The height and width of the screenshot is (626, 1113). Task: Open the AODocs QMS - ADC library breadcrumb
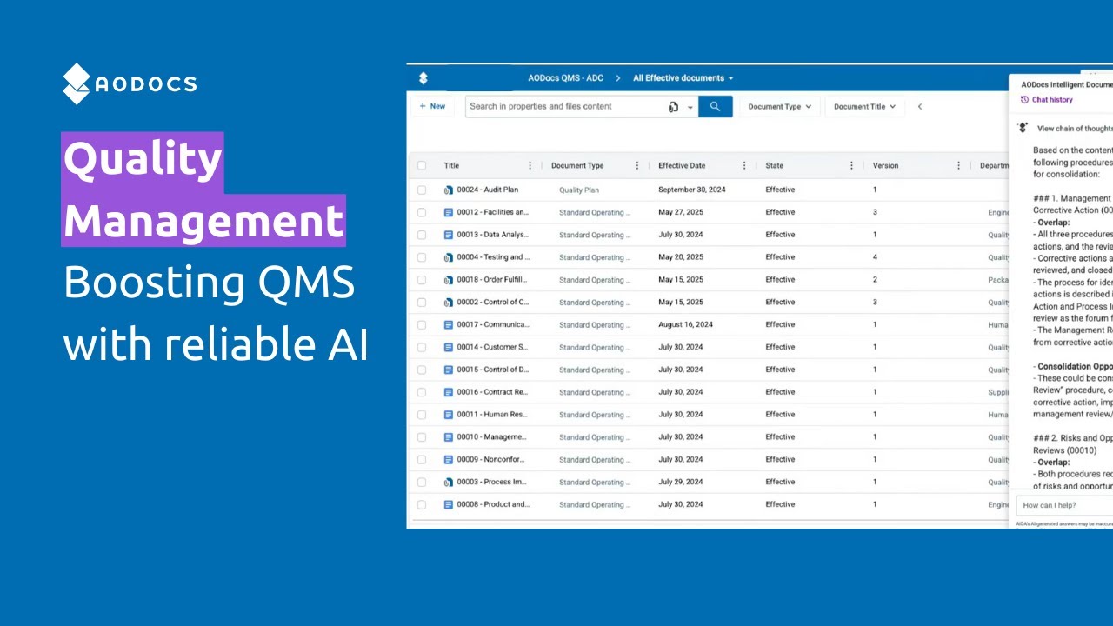(x=565, y=78)
